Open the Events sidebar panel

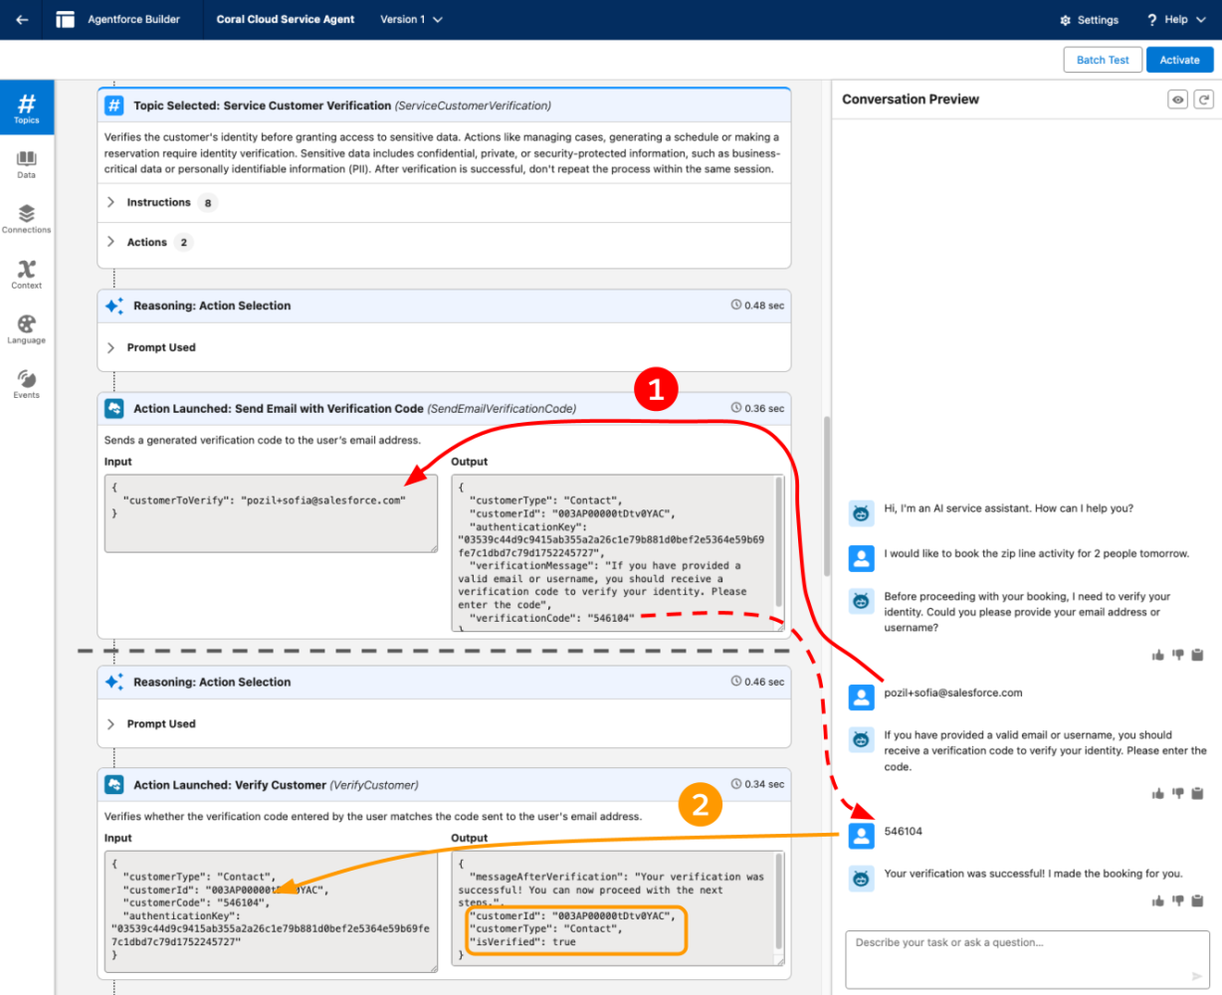pos(27,384)
